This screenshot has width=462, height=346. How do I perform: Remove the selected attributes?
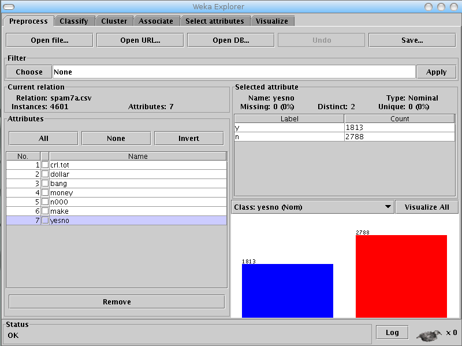point(117,302)
